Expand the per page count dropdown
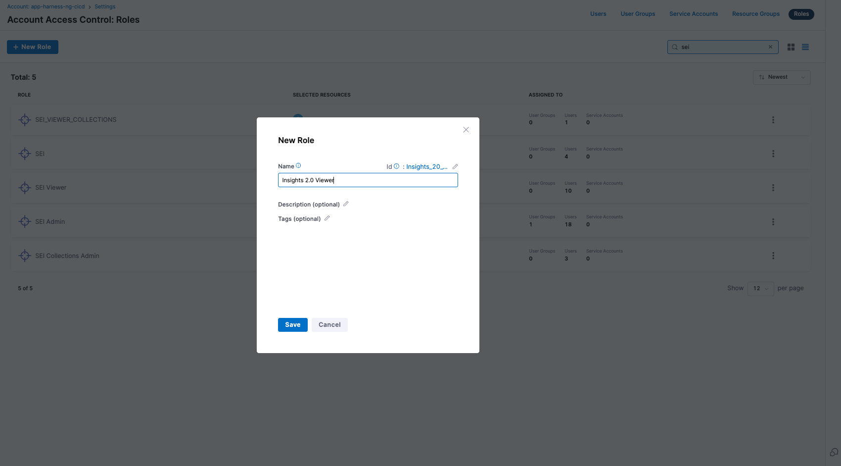The height and width of the screenshot is (466, 841). (x=760, y=289)
